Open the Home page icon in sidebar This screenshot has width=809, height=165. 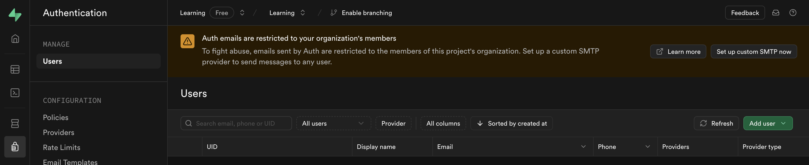pyautogui.click(x=15, y=39)
